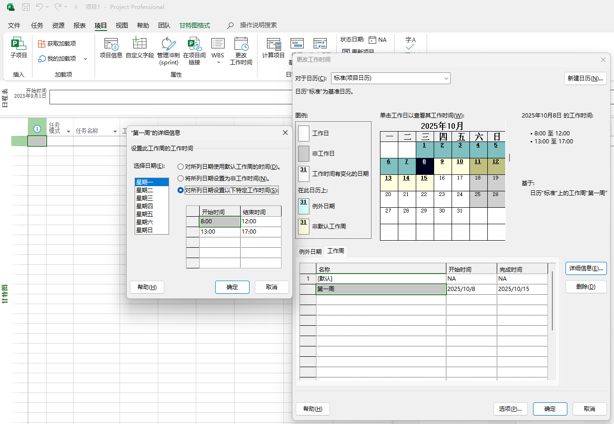Click Links Between Projects (在项目间链接) icon

[194, 44]
